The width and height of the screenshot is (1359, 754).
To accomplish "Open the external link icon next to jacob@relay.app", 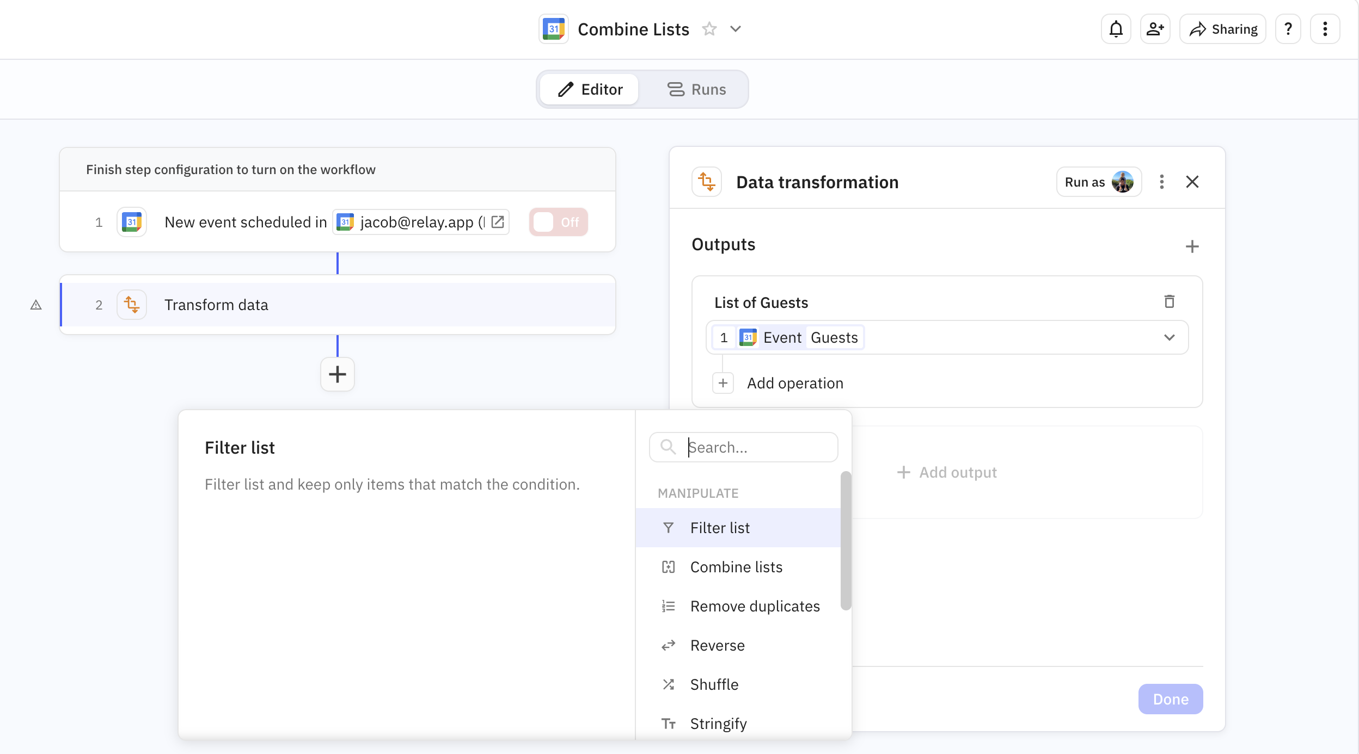I will tap(498, 222).
